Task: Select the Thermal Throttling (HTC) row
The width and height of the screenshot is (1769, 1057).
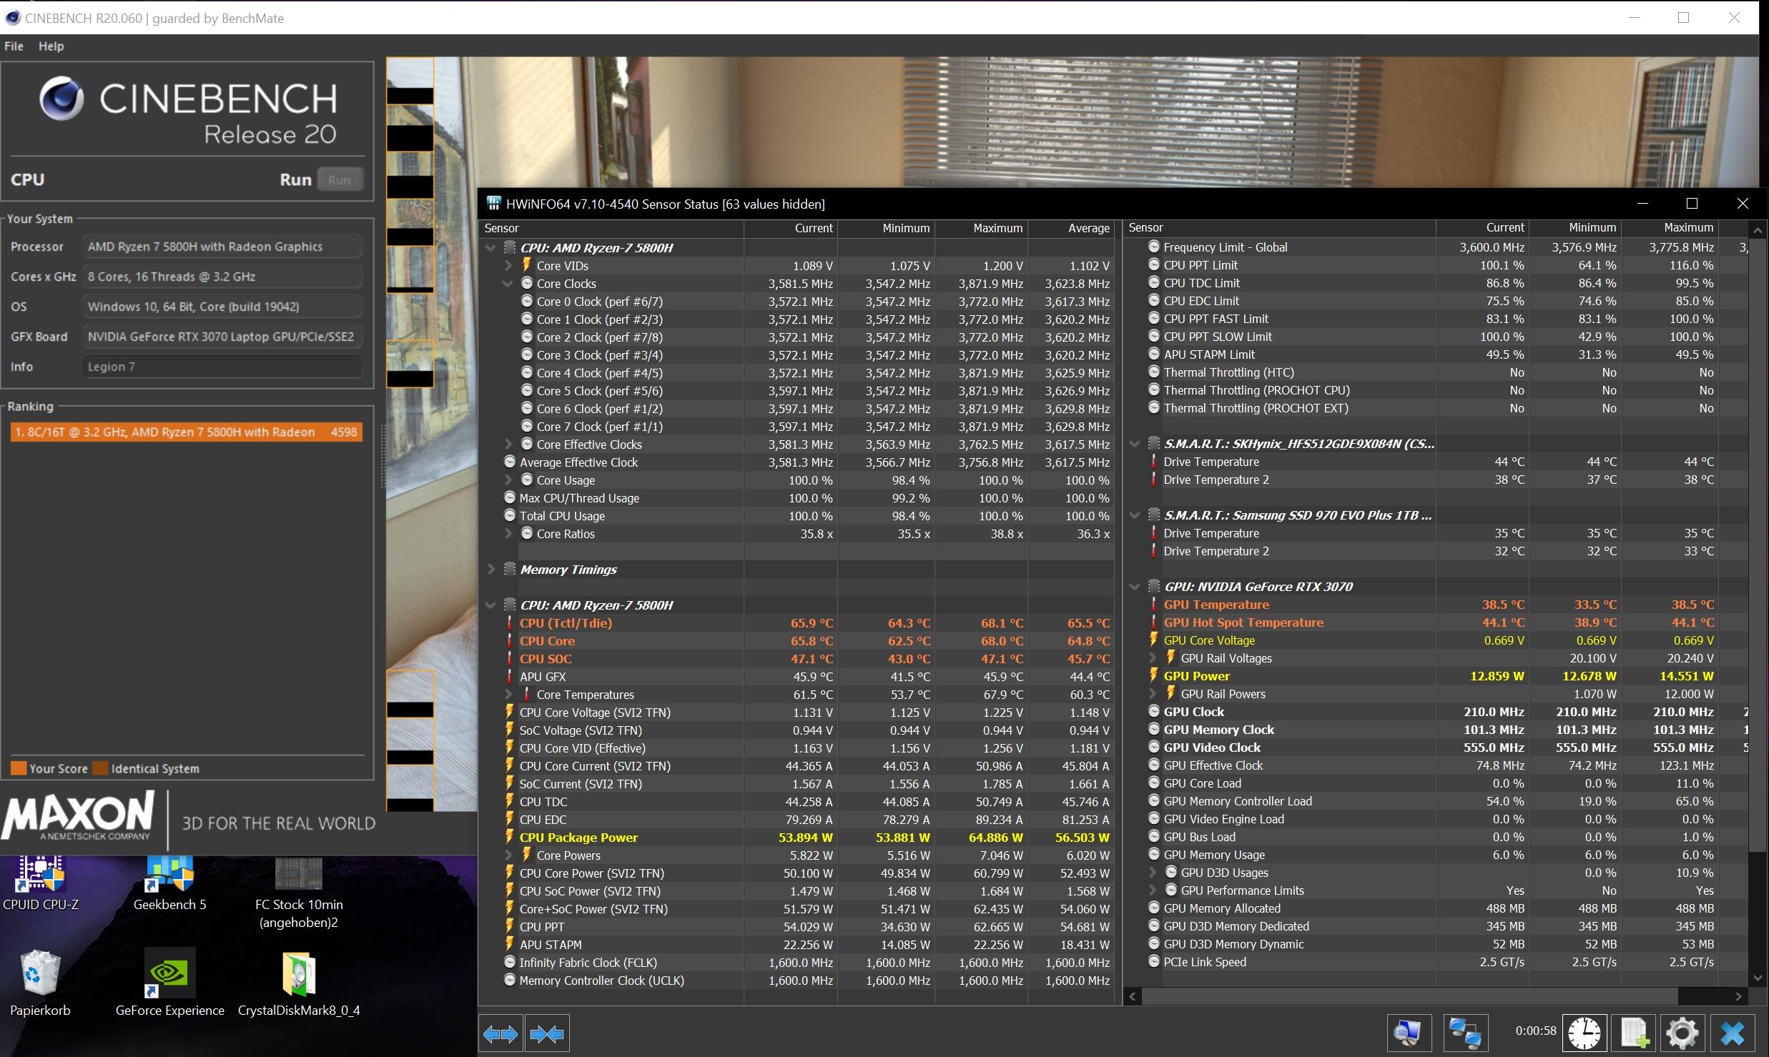Action: (x=1436, y=372)
